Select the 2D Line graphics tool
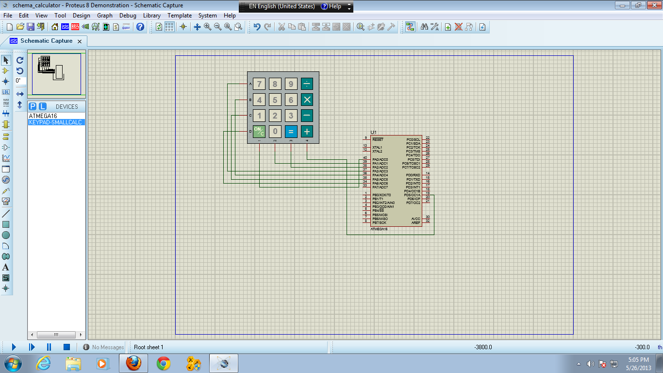 [6, 214]
